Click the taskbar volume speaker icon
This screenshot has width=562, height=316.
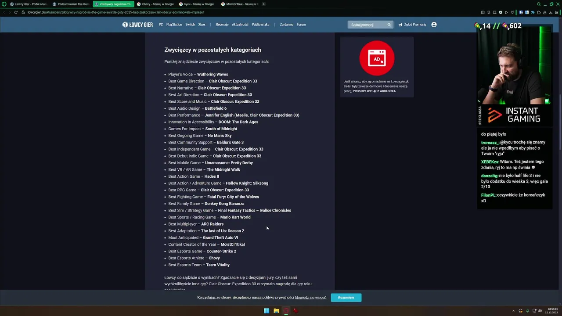[x=540, y=311]
